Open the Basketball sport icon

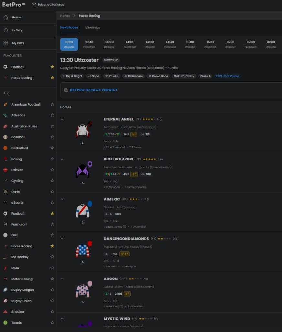click(x=5, y=148)
